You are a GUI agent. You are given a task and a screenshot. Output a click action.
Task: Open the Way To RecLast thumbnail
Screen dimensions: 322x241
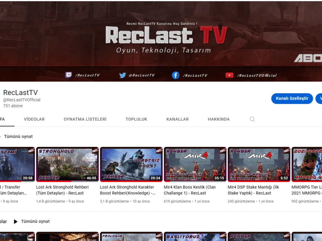tap(67, 237)
